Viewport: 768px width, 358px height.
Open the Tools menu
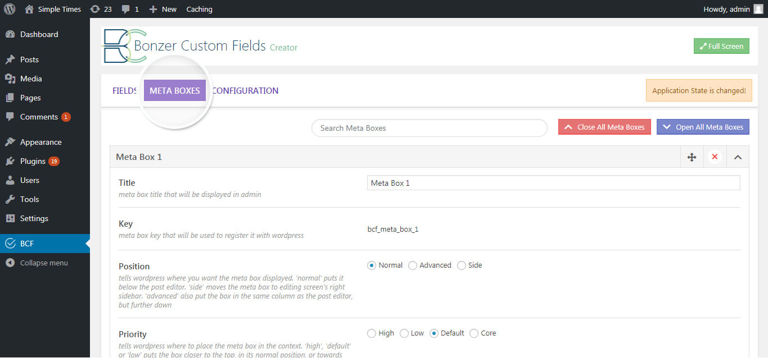click(45, 199)
